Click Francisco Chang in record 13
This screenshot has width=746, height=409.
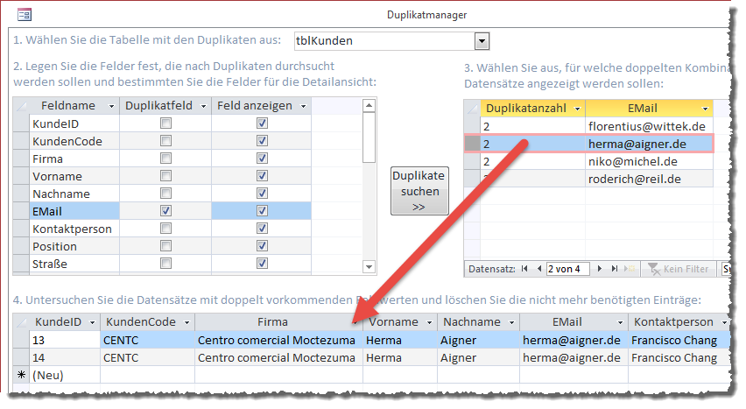pos(673,340)
